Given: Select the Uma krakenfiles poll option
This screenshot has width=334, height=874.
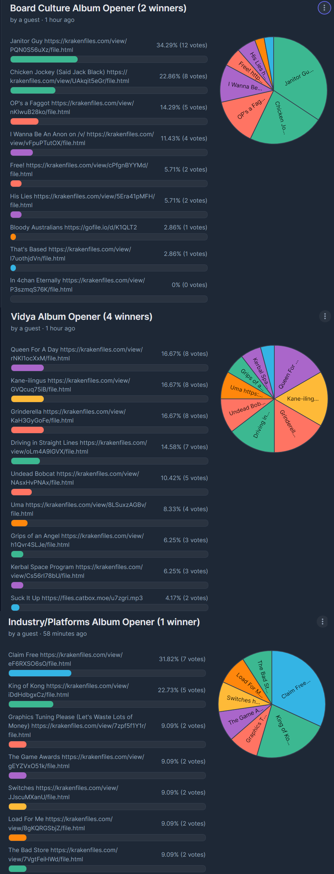Looking at the screenshot, I should click(x=78, y=509).
